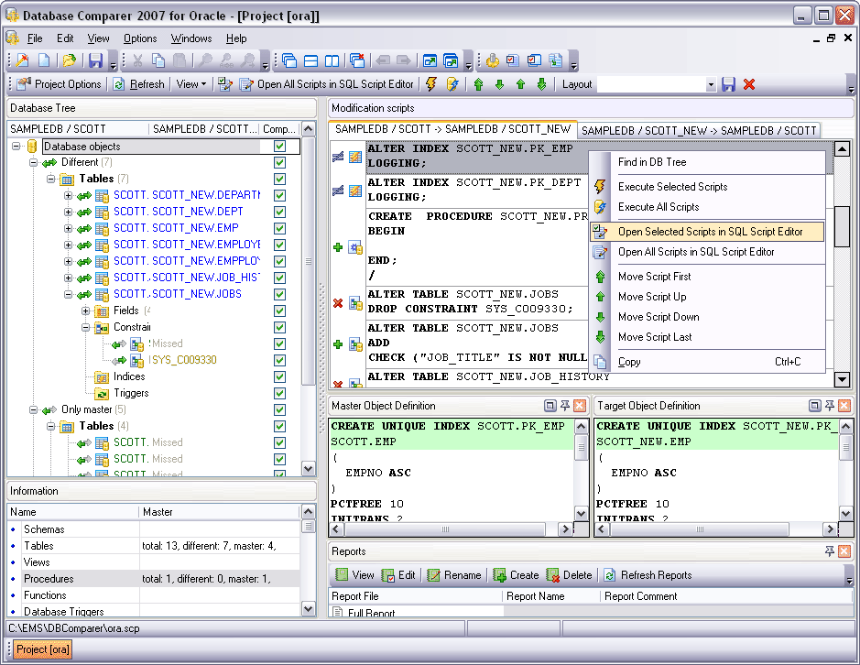
Task: Choose Find in DB Tree from context menu
Action: [x=707, y=162]
